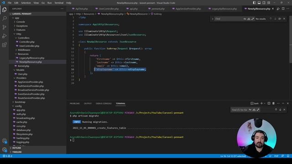Open User.php in the Models folder
This screenshot has width=292, height=164.
click(x=22, y=74)
